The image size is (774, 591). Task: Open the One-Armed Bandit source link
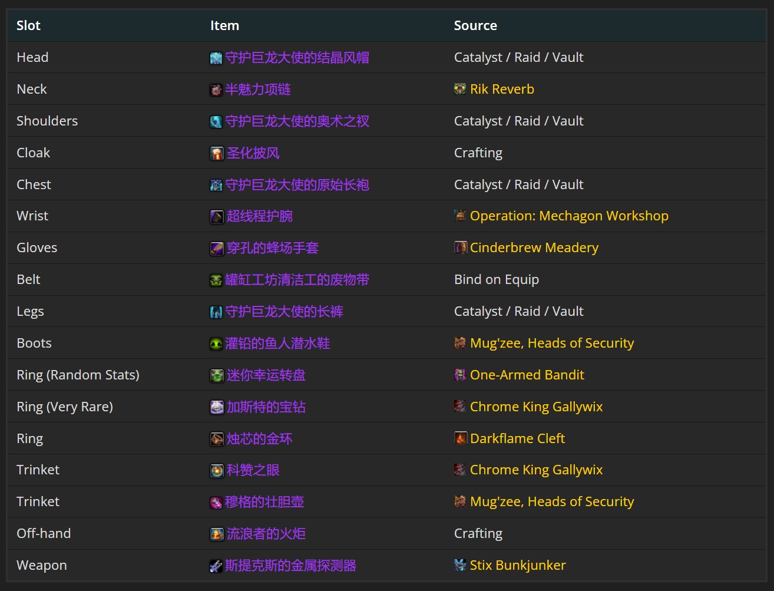tap(527, 375)
